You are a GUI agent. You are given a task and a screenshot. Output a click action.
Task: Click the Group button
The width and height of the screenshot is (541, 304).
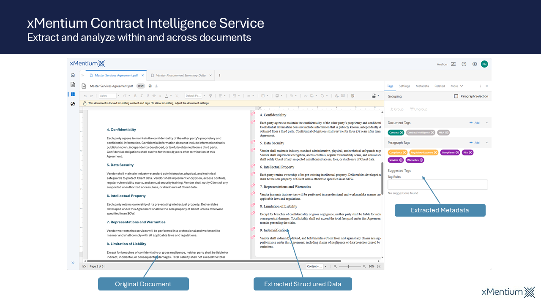[396, 109]
